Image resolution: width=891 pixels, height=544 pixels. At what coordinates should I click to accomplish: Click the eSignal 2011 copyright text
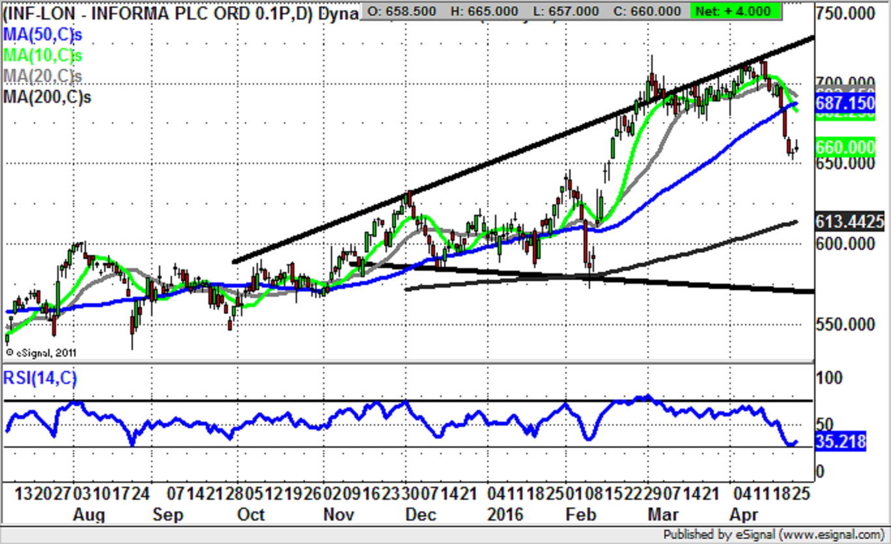(42, 353)
